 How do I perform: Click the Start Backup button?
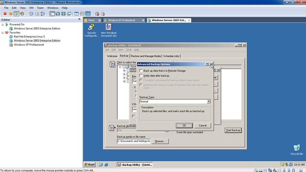coord(233,130)
